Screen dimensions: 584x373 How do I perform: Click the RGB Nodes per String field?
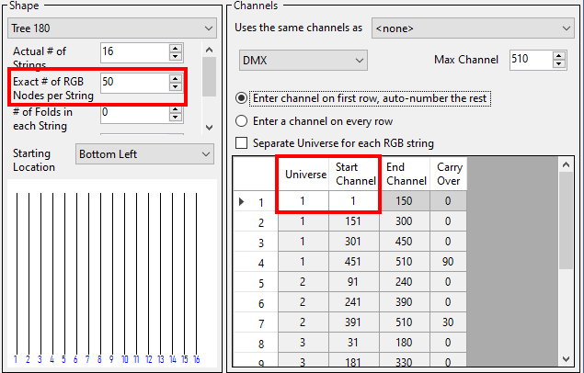(x=134, y=83)
